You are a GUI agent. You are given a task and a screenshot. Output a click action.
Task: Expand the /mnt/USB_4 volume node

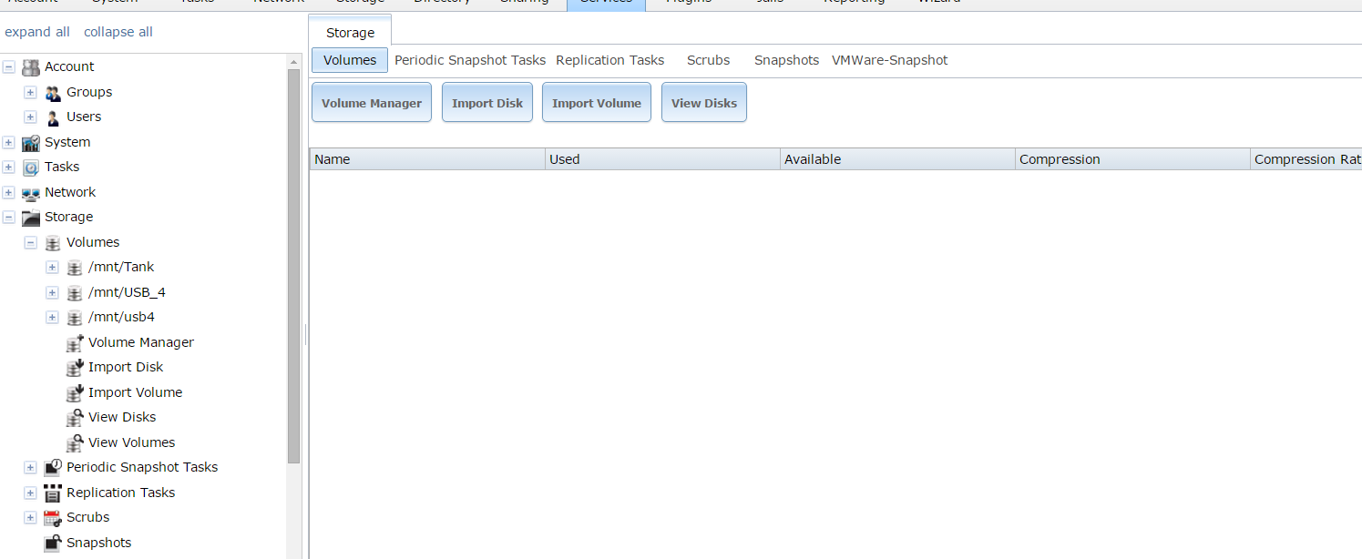click(52, 293)
